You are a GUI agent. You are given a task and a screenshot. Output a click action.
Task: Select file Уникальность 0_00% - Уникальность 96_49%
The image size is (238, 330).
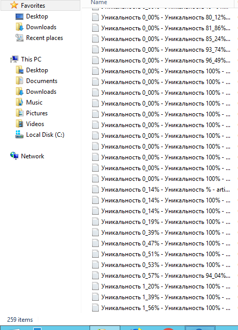point(161,60)
